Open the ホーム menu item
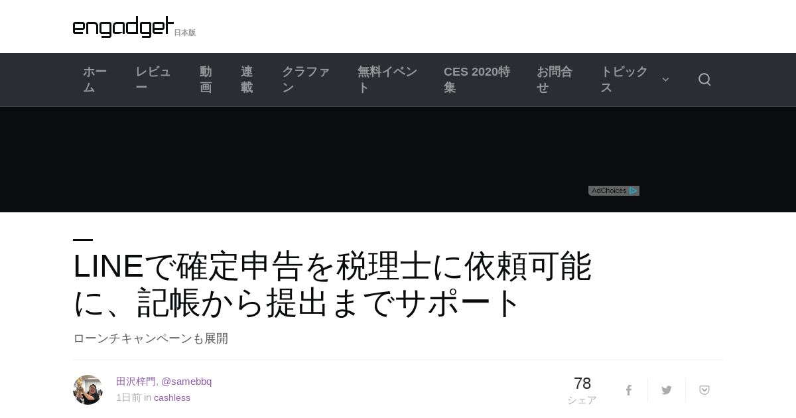This screenshot has width=796, height=418. (x=95, y=80)
